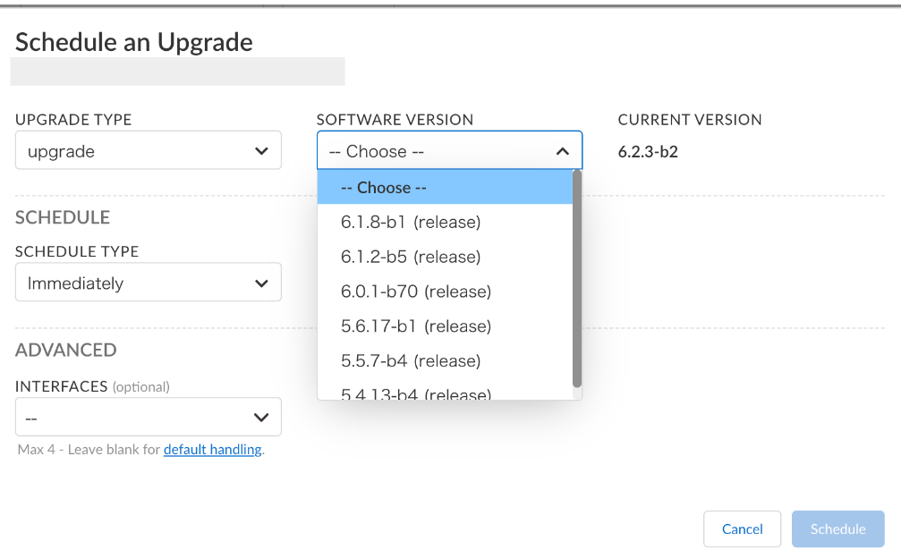The width and height of the screenshot is (901, 558).
Task: Select version 5.4.13-b4 (release)
Action: 415,393
